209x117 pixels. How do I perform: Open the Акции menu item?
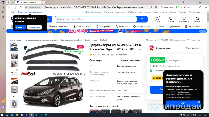[160, 27]
